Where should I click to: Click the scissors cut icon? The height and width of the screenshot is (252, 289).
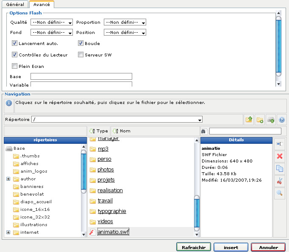click(279, 181)
